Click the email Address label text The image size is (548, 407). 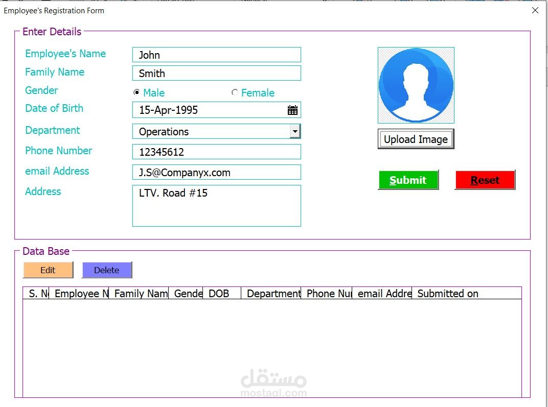(57, 171)
